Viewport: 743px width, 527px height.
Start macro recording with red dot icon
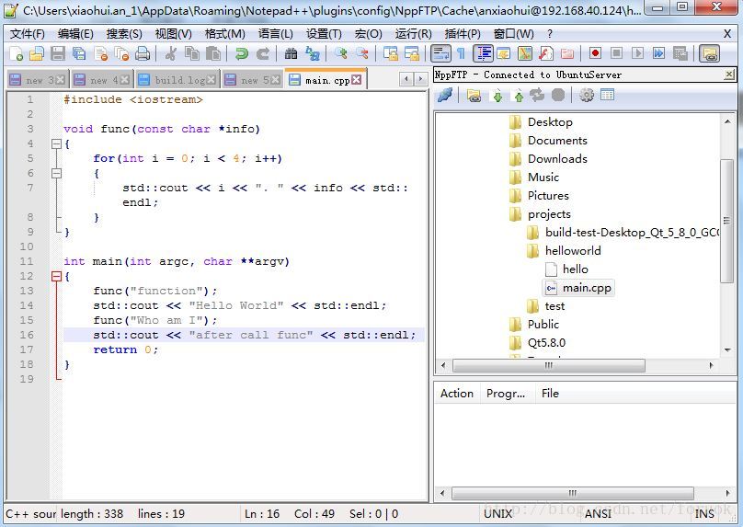[595, 54]
